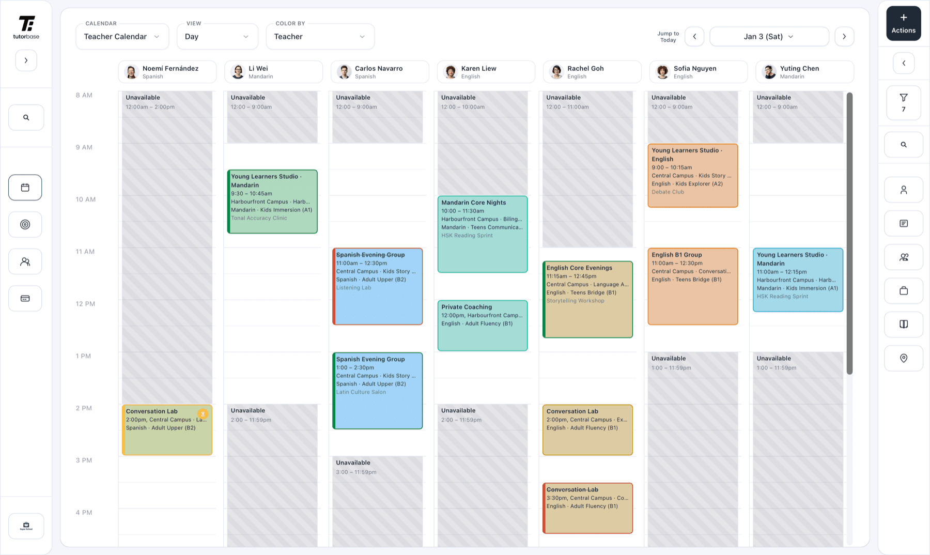
Task: Open the notes list icon in right panel
Action: coord(904,223)
